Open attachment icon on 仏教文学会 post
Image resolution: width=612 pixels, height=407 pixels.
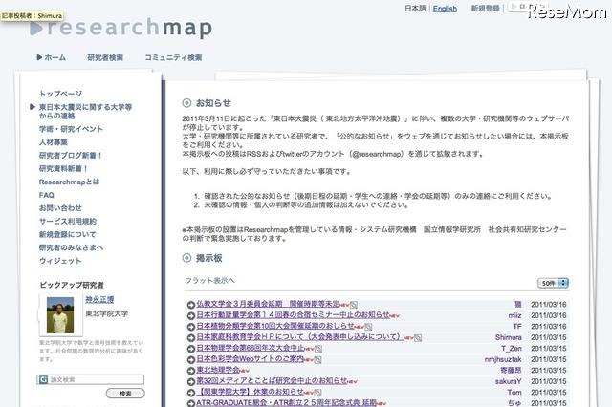354,305
